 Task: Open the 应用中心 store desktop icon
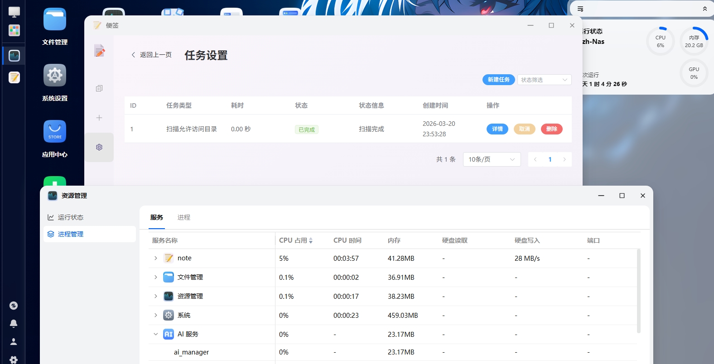click(x=55, y=131)
